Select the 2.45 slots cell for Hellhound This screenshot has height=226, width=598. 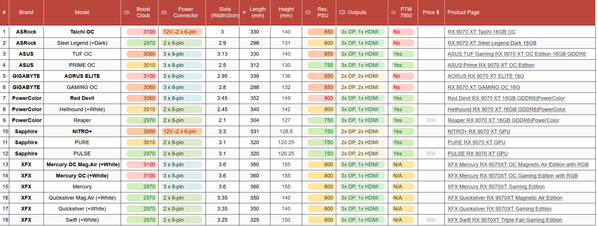pos(222,109)
